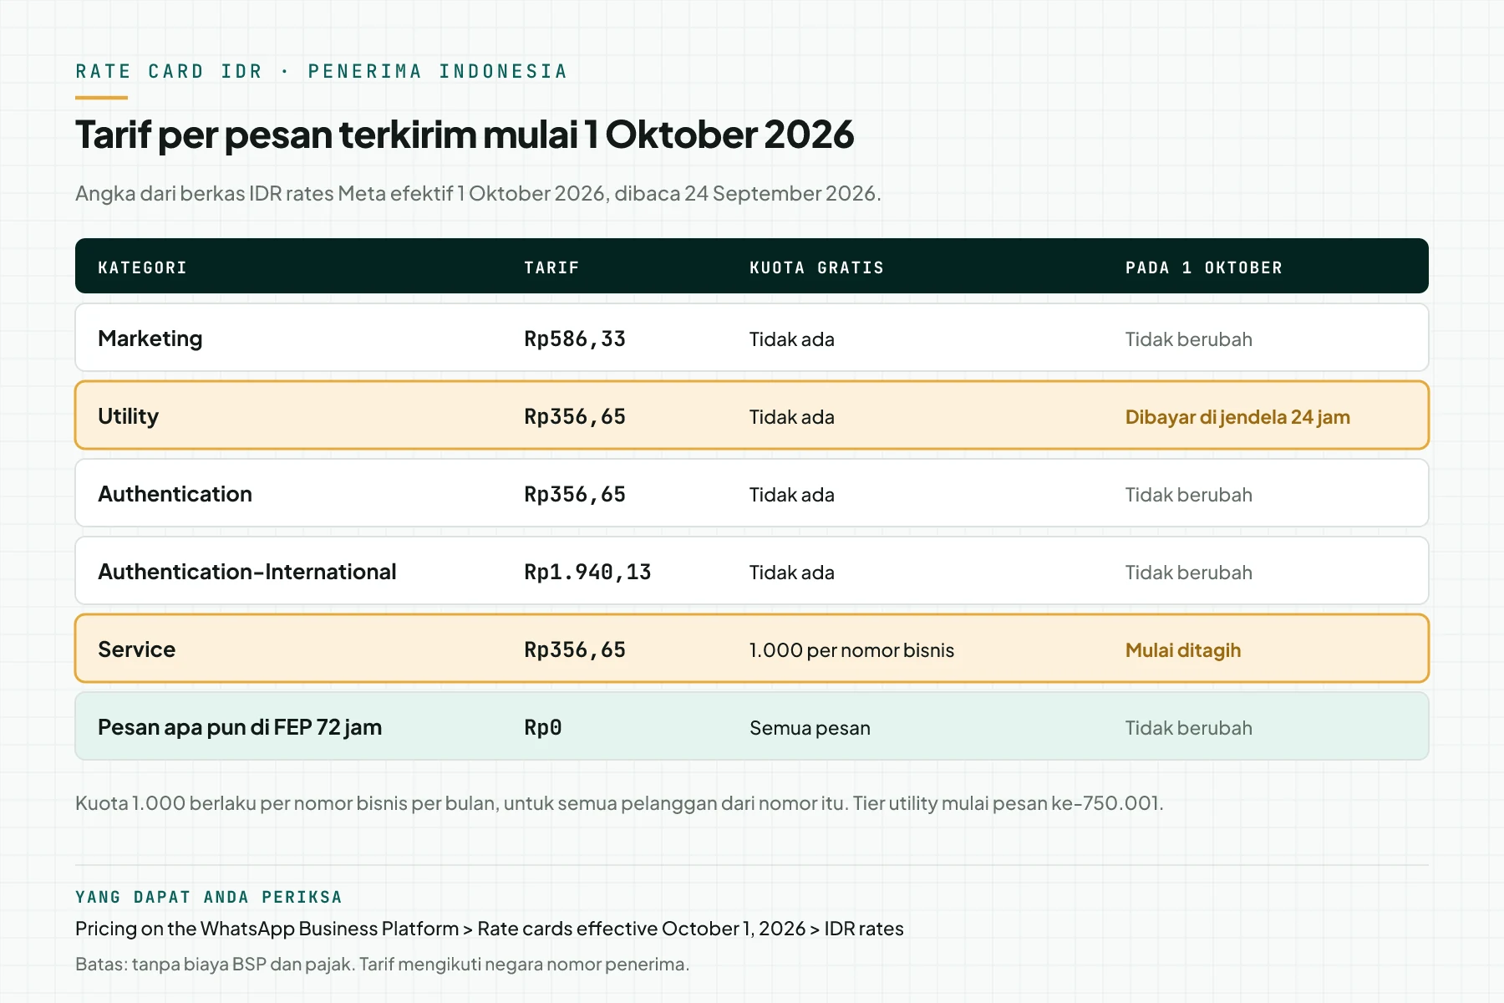1504x1003 pixels.
Task: Click the 'RATE CARD IDR · PENERIMA INDONESIA' label
Action: 322,71
